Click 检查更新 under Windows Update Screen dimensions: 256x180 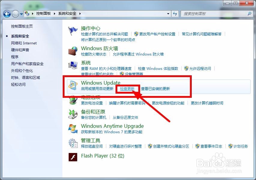click(127, 88)
